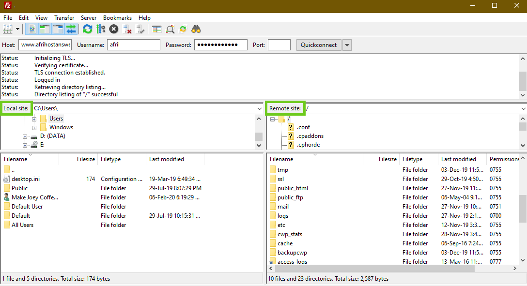Search files with the binoculars icon

click(196, 29)
